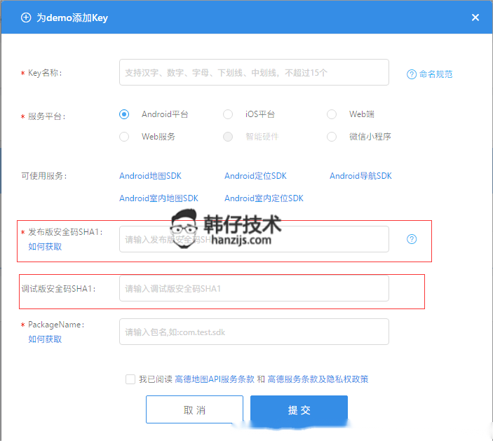Click the question icon next to 命名规范
493x441 pixels.
412,74
